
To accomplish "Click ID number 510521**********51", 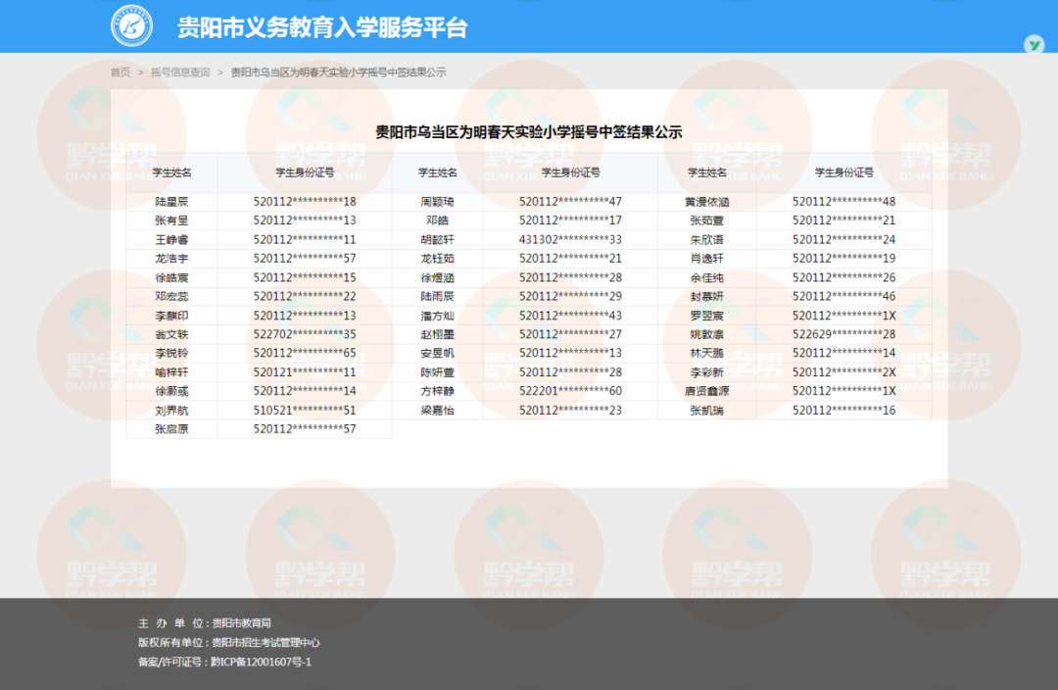I will tap(305, 410).
